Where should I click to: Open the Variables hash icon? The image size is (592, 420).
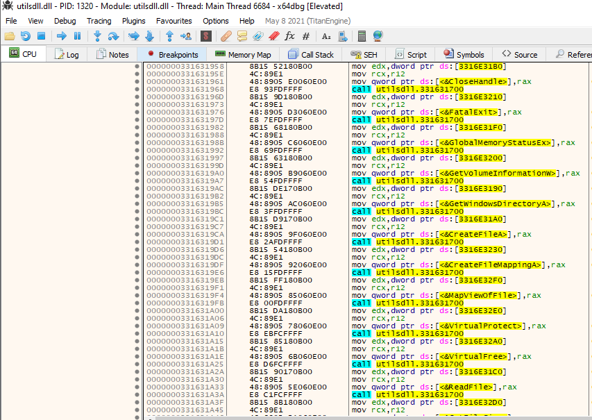[x=306, y=36]
